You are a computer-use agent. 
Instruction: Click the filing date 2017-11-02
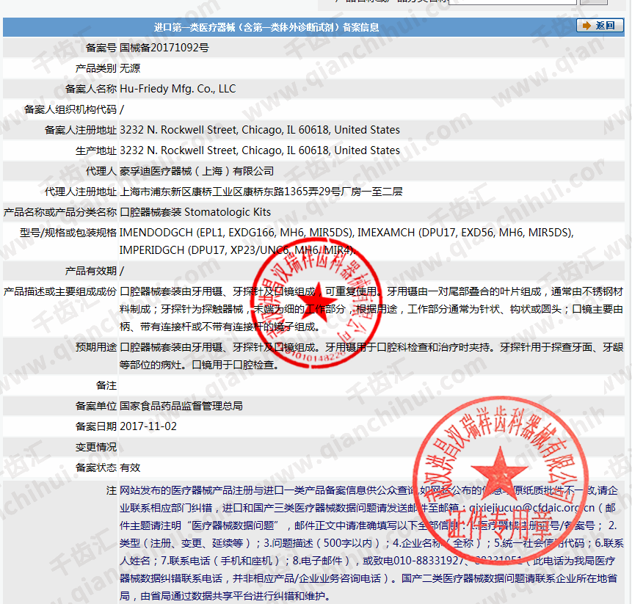pyautogui.click(x=148, y=426)
